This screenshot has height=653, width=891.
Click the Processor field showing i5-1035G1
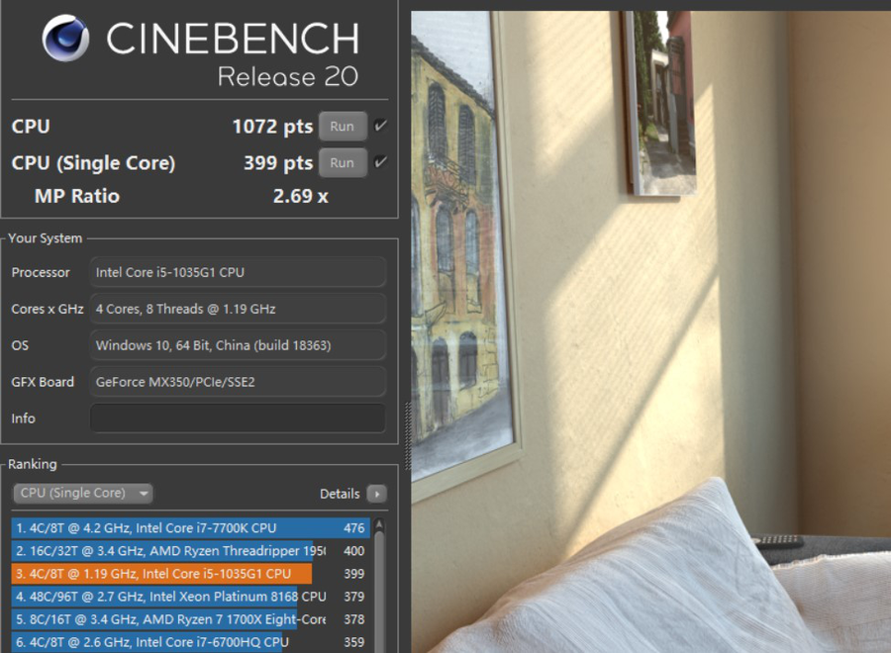(238, 272)
